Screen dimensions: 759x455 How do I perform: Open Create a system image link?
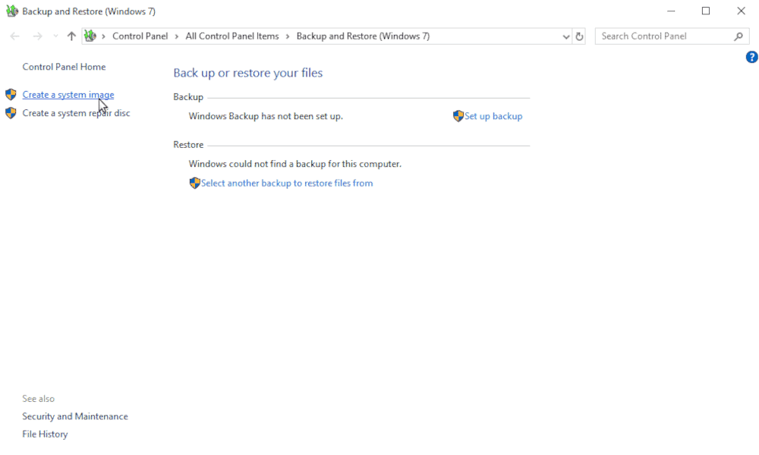coord(68,95)
